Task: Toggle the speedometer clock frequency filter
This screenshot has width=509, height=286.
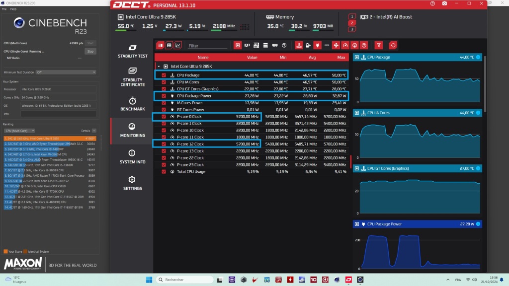Action: (x=345, y=45)
